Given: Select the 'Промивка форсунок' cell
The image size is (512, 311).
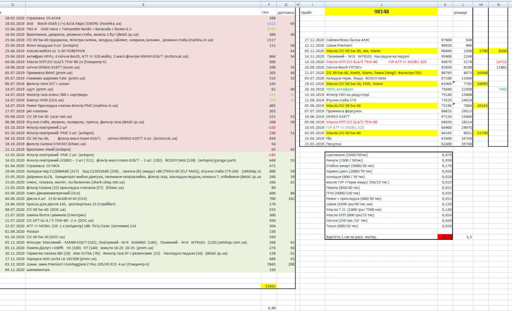Looking at the screenshot, I should [x=381, y=111].
